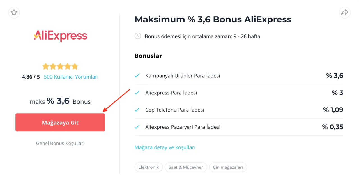Click the share arrow icon
This screenshot has height=187, width=359.
click(345, 13)
